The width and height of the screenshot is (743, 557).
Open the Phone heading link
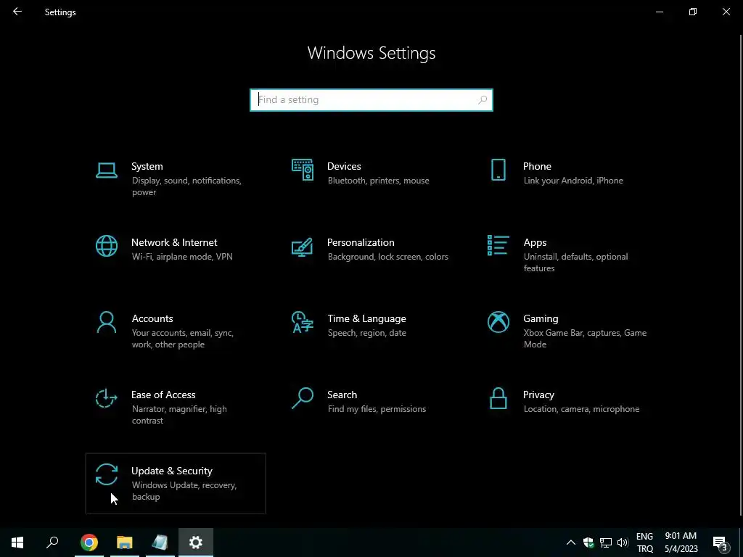(537, 166)
